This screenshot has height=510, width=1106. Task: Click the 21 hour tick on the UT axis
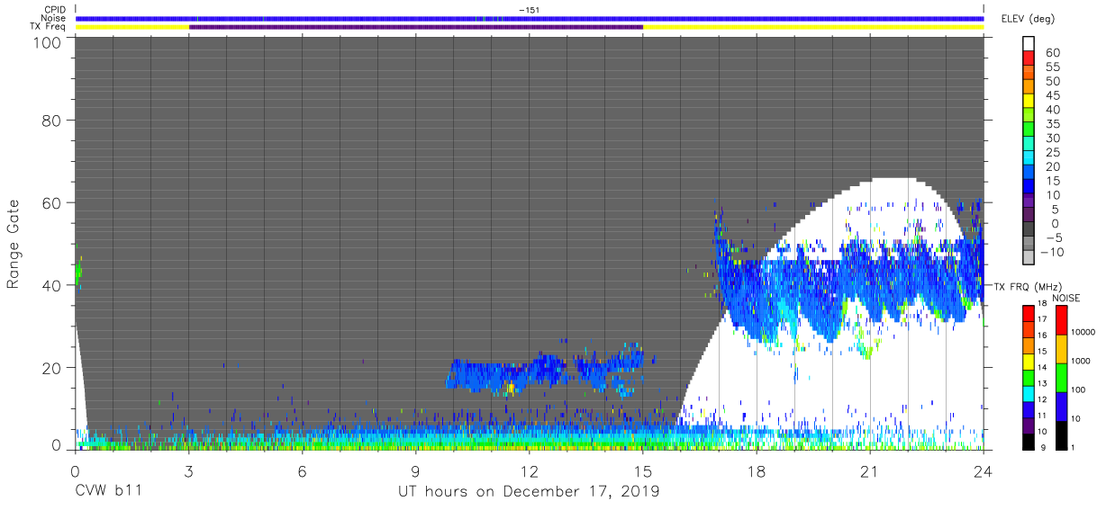[870, 470]
